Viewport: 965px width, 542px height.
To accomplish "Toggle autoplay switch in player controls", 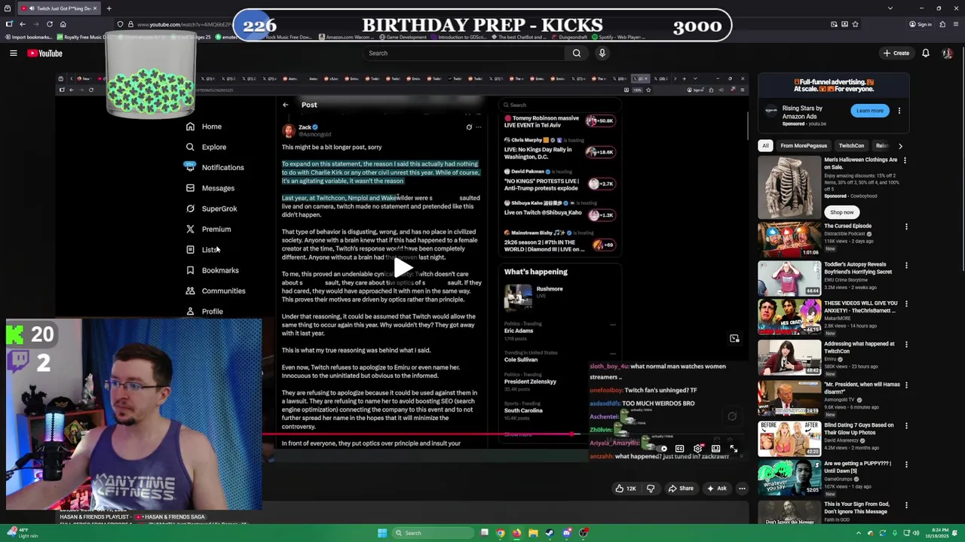I will click(x=660, y=449).
